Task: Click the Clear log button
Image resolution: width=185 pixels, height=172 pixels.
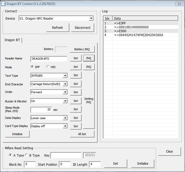Action: click(x=170, y=151)
